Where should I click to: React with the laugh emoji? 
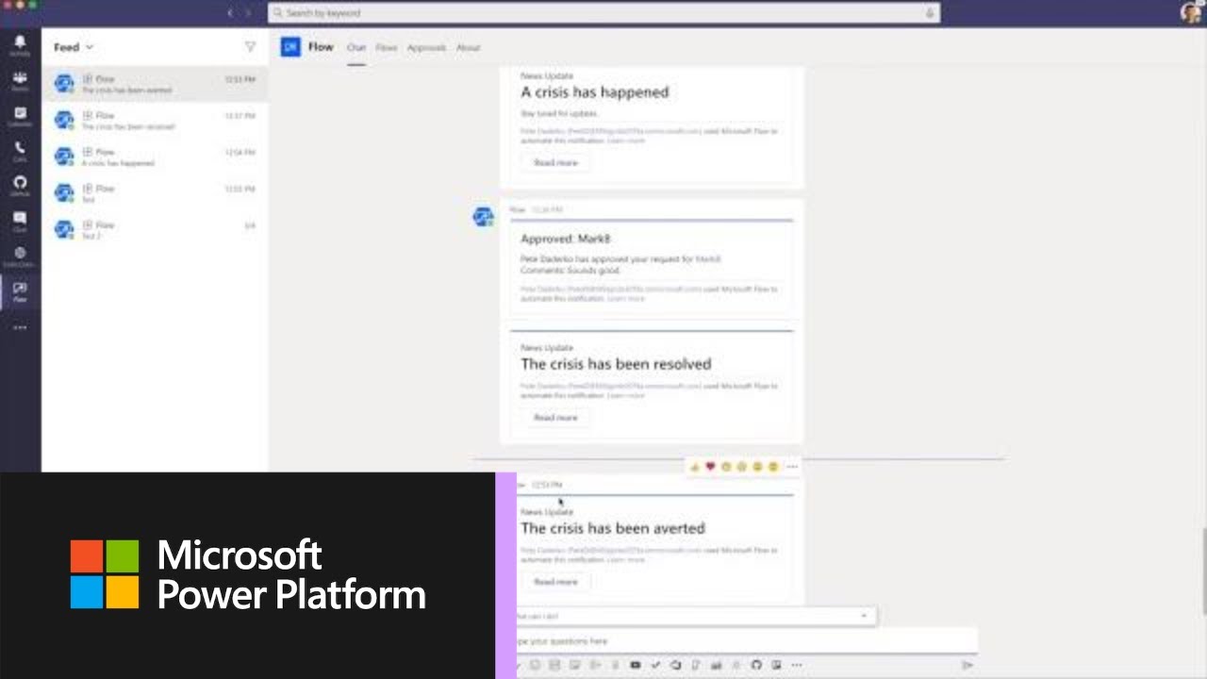pyautogui.click(x=726, y=466)
